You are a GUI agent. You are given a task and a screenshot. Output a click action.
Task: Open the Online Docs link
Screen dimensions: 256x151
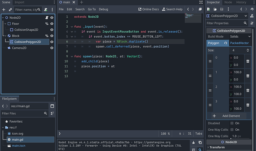click(148, 9)
